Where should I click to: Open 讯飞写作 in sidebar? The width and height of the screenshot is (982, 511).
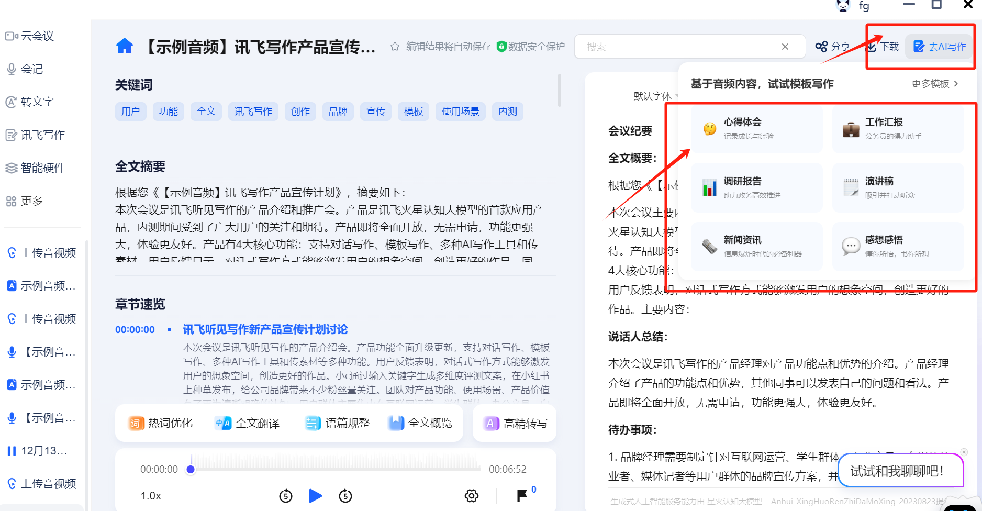tap(35, 135)
